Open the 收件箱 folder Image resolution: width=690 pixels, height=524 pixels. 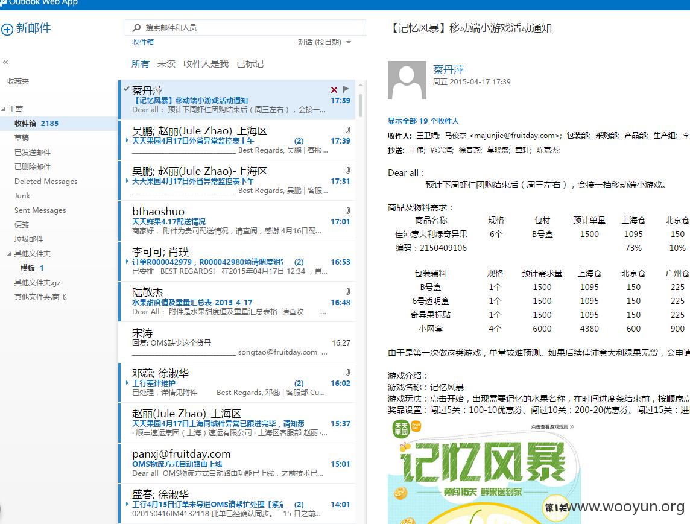[x=59, y=123]
